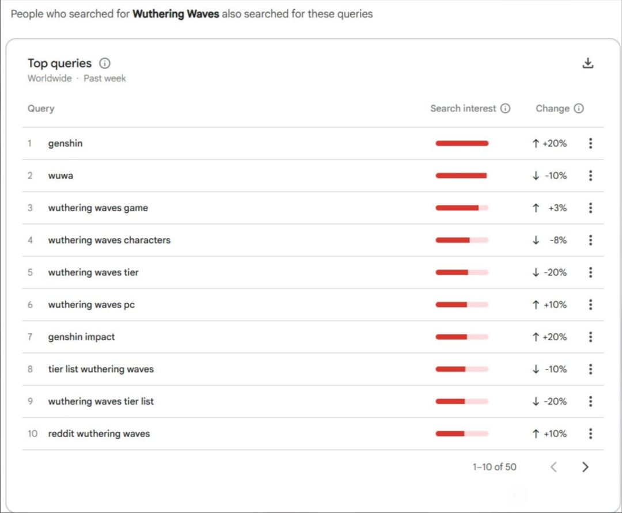Open more options for genshin row

(590, 143)
